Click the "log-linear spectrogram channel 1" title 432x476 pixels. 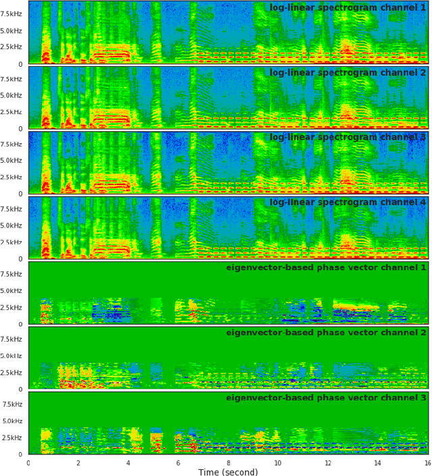point(348,8)
